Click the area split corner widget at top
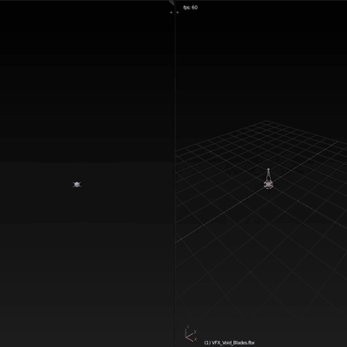 click(x=172, y=3)
